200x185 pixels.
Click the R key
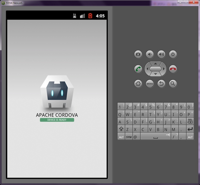point(144,114)
